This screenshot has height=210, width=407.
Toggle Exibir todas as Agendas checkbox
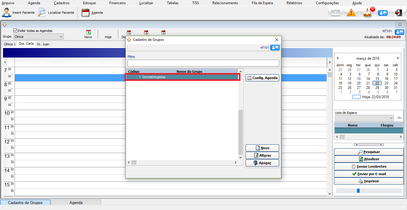[15, 31]
